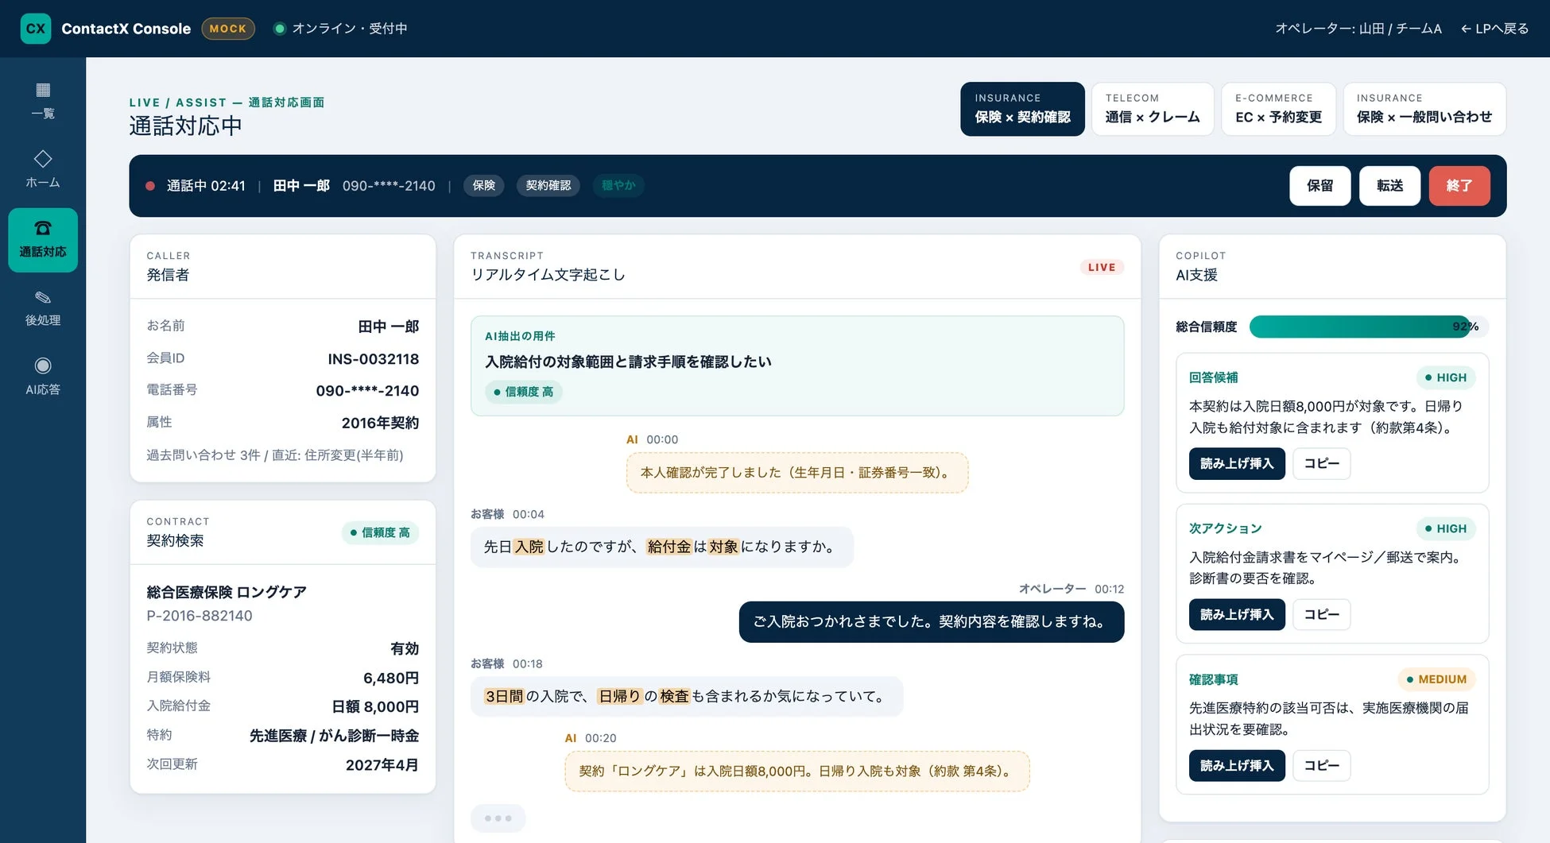
Task: Click operator message ご入院おつかれさまでした
Action: point(932,621)
